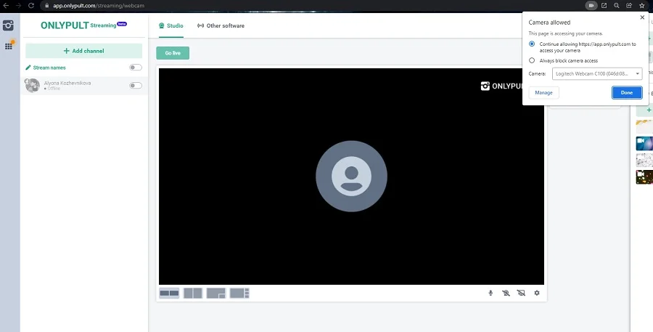
Task: Toggle the Stream names switch
Action: (x=135, y=68)
